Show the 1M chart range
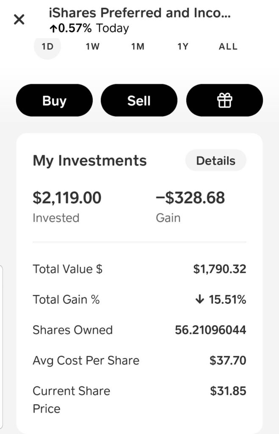The height and width of the screenshot is (434, 279). 138,47
